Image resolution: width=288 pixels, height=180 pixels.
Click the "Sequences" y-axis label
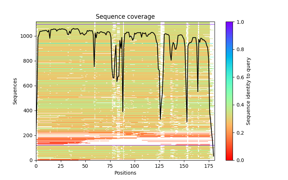click(15, 91)
